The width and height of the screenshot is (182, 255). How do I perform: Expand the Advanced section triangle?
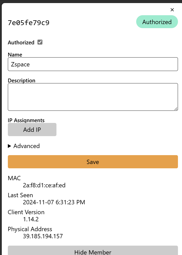click(x=10, y=146)
